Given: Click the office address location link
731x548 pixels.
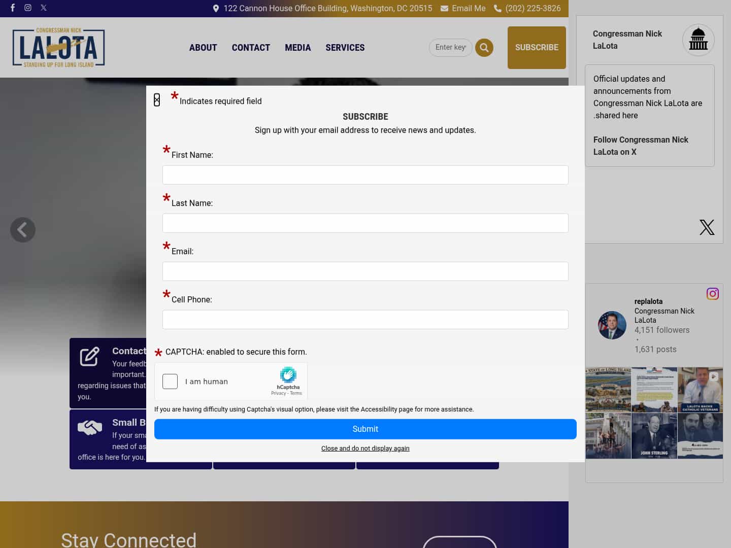Looking at the screenshot, I should (322, 8).
